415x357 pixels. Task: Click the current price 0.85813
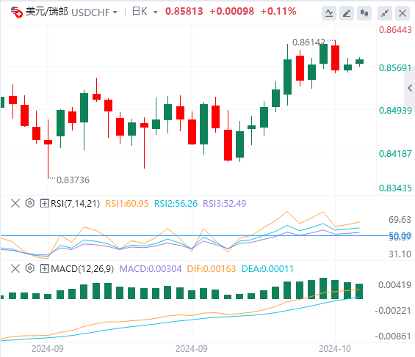click(x=184, y=11)
